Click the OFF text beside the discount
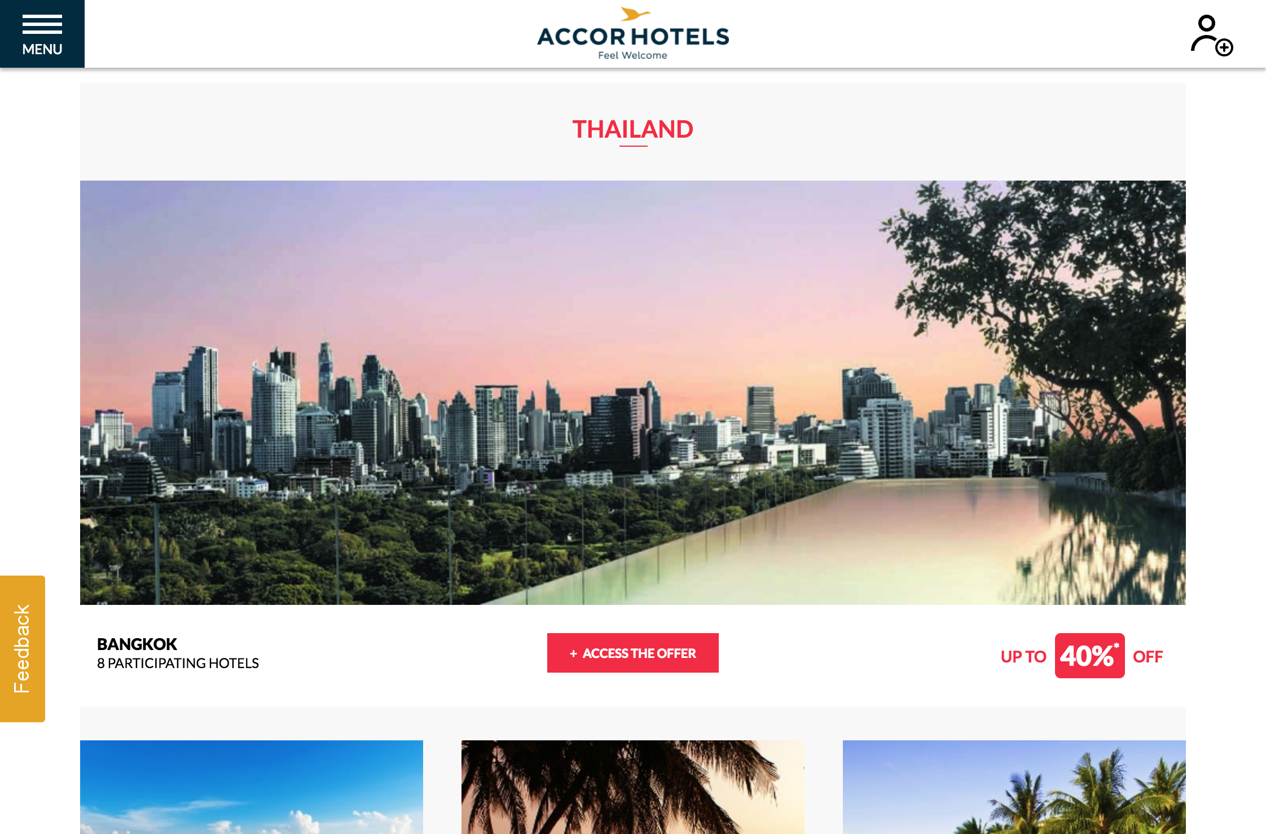 pos(1148,657)
